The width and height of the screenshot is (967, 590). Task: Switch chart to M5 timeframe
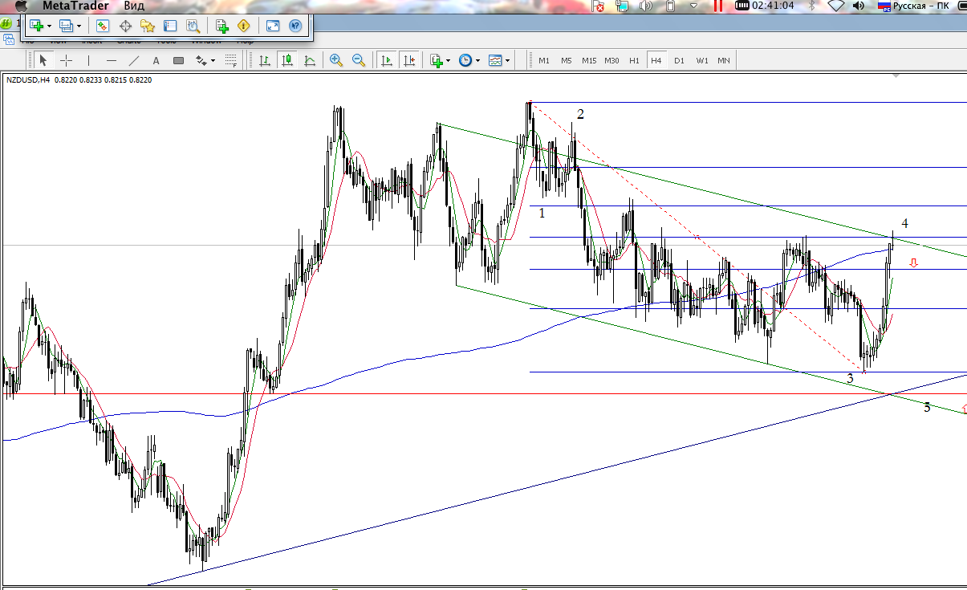coord(567,60)
